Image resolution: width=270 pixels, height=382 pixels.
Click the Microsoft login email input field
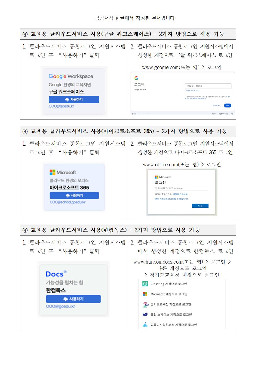pos(182,188)
